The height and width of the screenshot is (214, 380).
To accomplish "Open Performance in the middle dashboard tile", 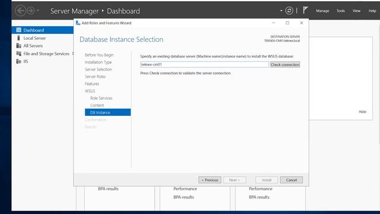I will (185, 188).
